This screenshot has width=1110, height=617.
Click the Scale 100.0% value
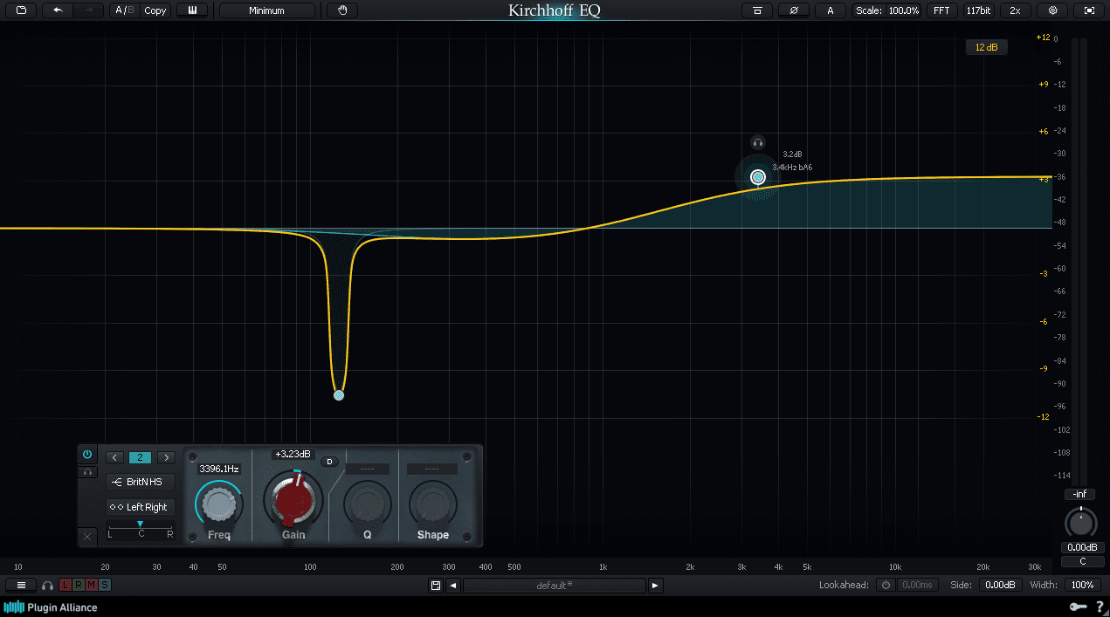[904, 10]
